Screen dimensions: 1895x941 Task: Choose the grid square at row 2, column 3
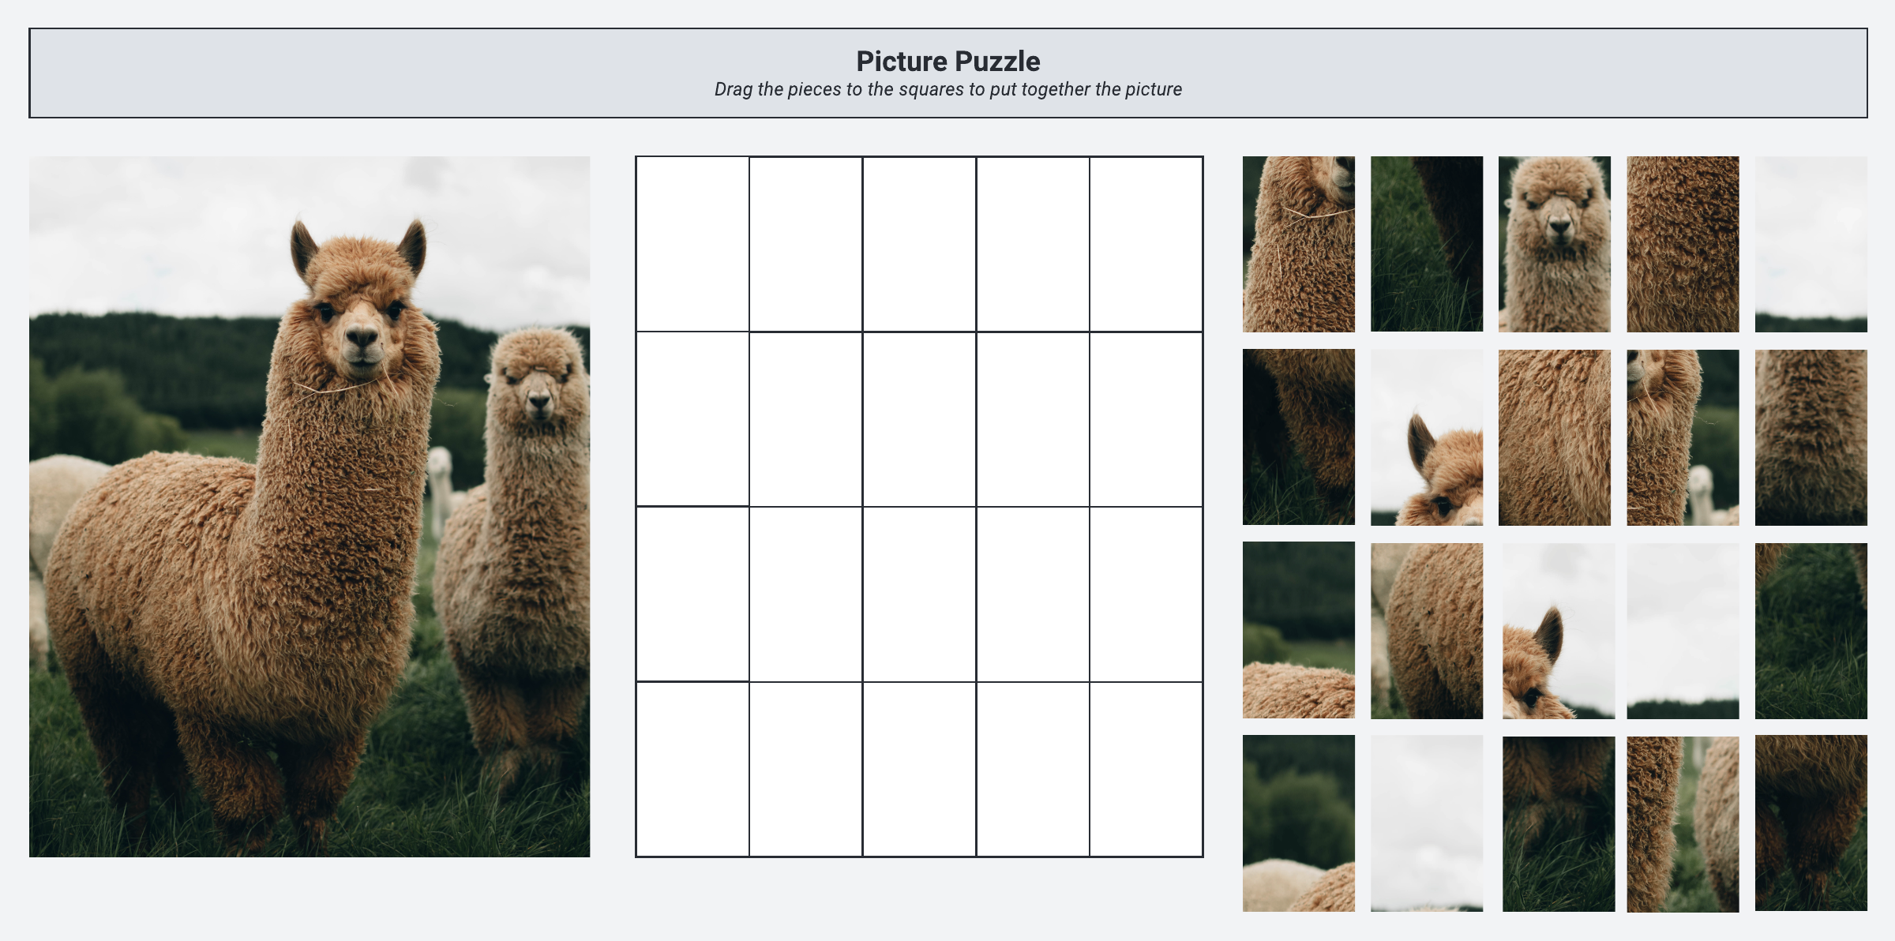(920, 419)
